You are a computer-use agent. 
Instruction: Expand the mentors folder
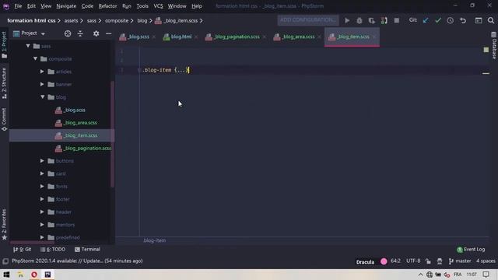pos(42,225)
